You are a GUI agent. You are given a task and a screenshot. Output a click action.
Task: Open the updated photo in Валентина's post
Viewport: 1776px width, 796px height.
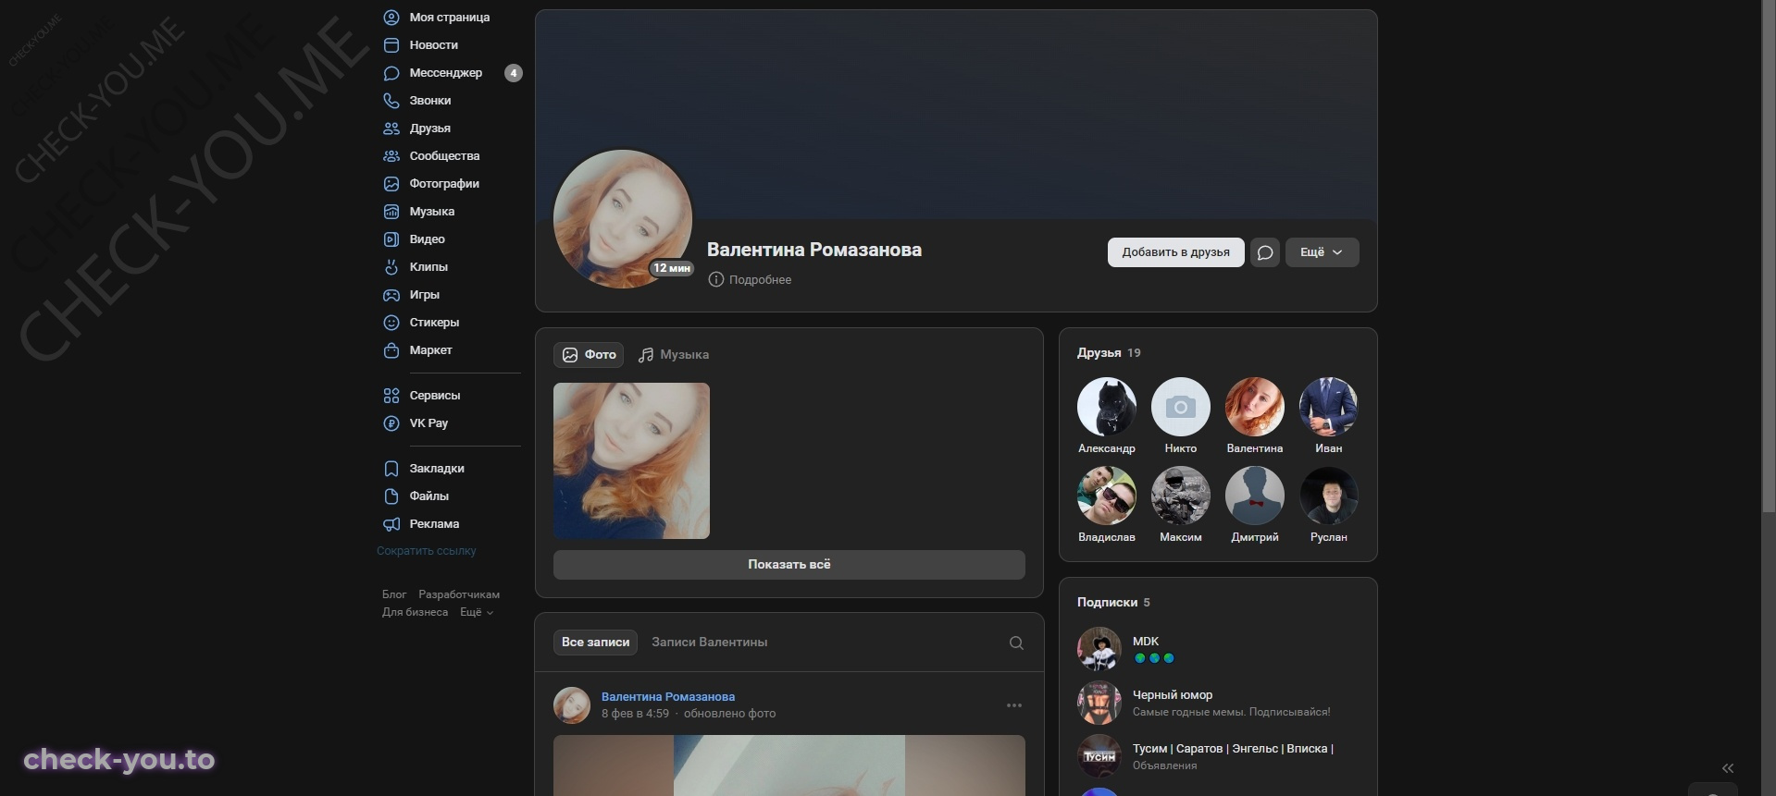click(x=789, y=765)
